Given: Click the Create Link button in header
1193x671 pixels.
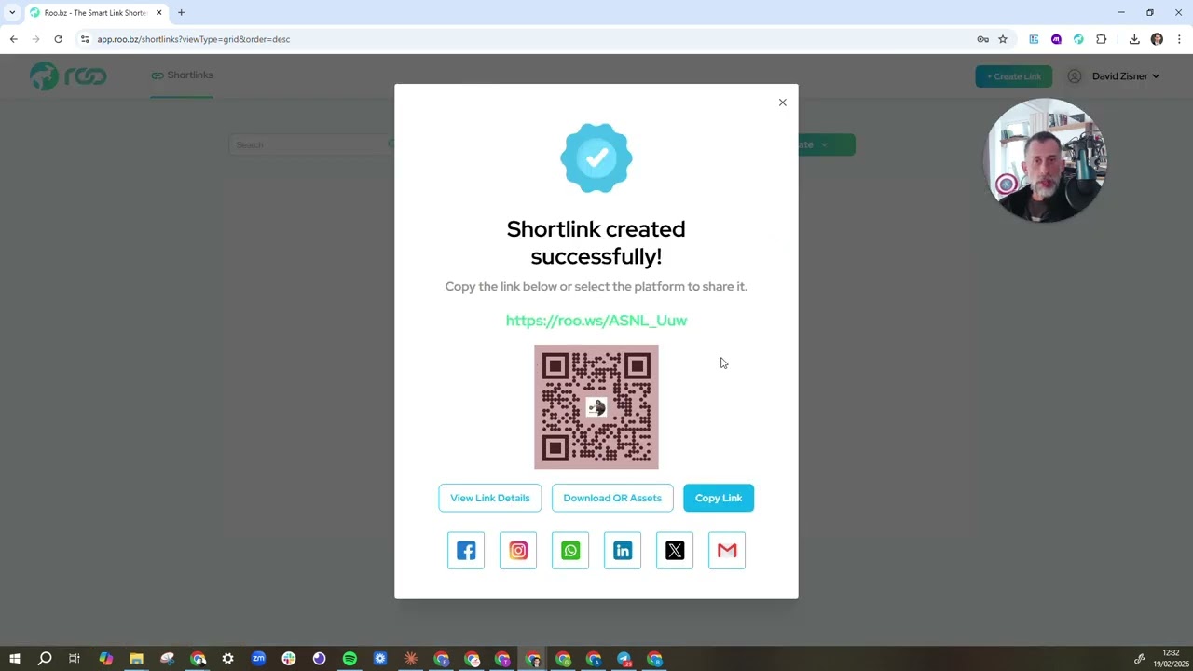Looking at the screenshot, I should click(x=1014, y=76).
